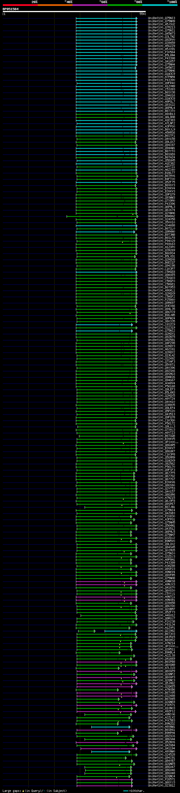Viewport: 180px width, 793px height.
Task: Click label UniRef100_A7NXB6
Action: pos(161,689)
